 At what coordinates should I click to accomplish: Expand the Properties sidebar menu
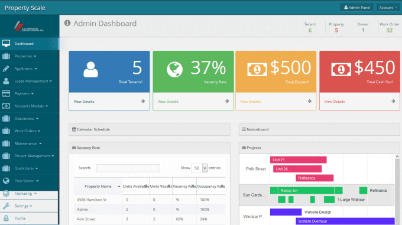pos(25,56)
